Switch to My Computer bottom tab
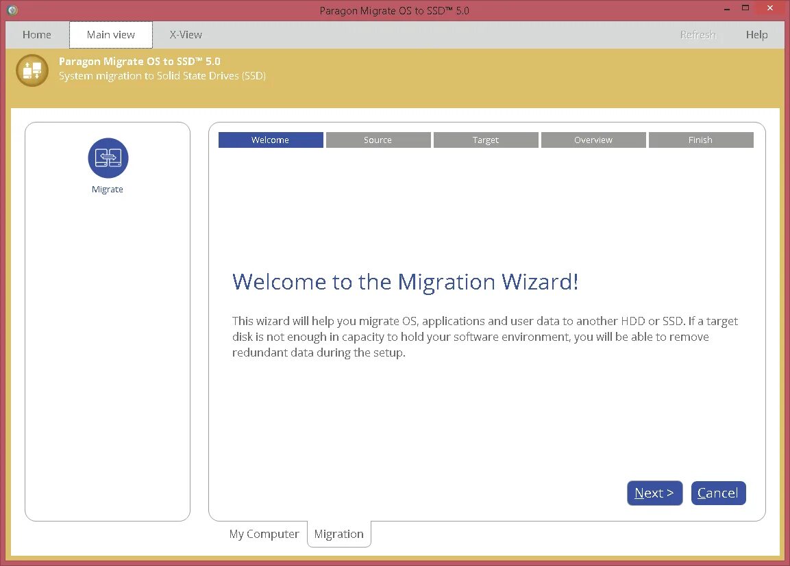Viewport: 790px width, 566px height. 264,534
